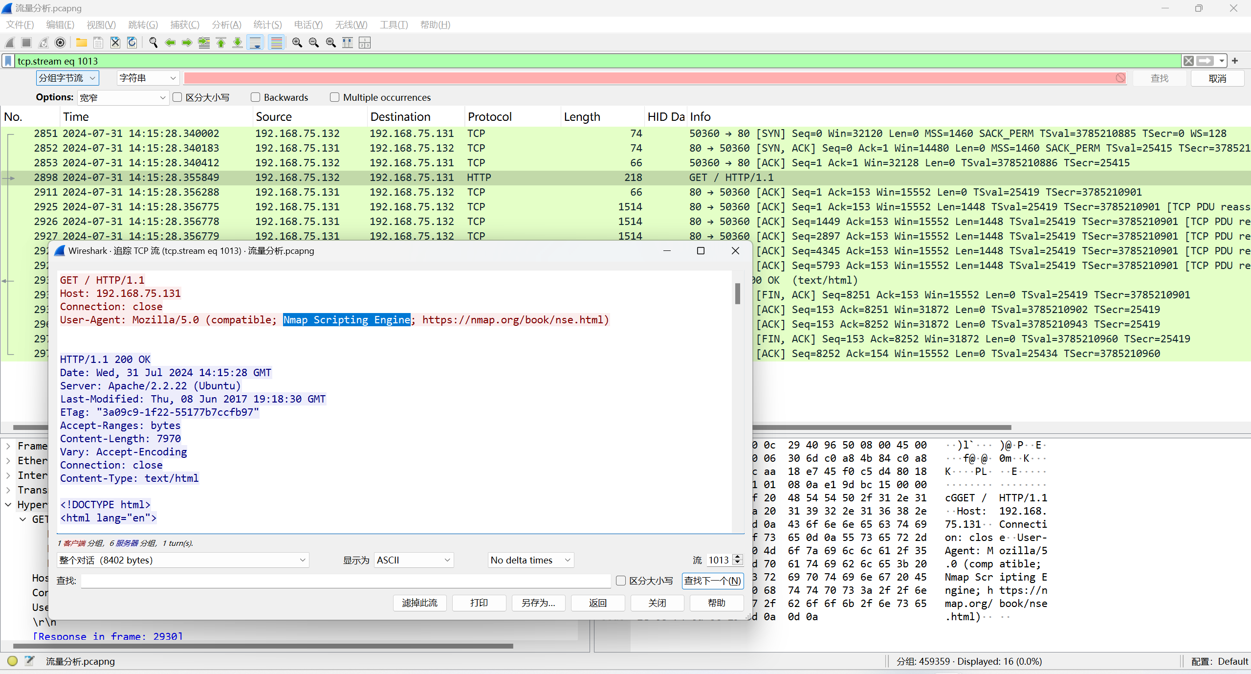This screenshot has height=674, width=1251.
Task: Focus the 查找 text field in dialog
Action: 346,581
